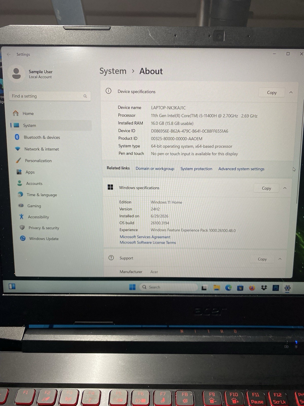Copy the Support information
304x406 pixels.
(x=262, y=259)
